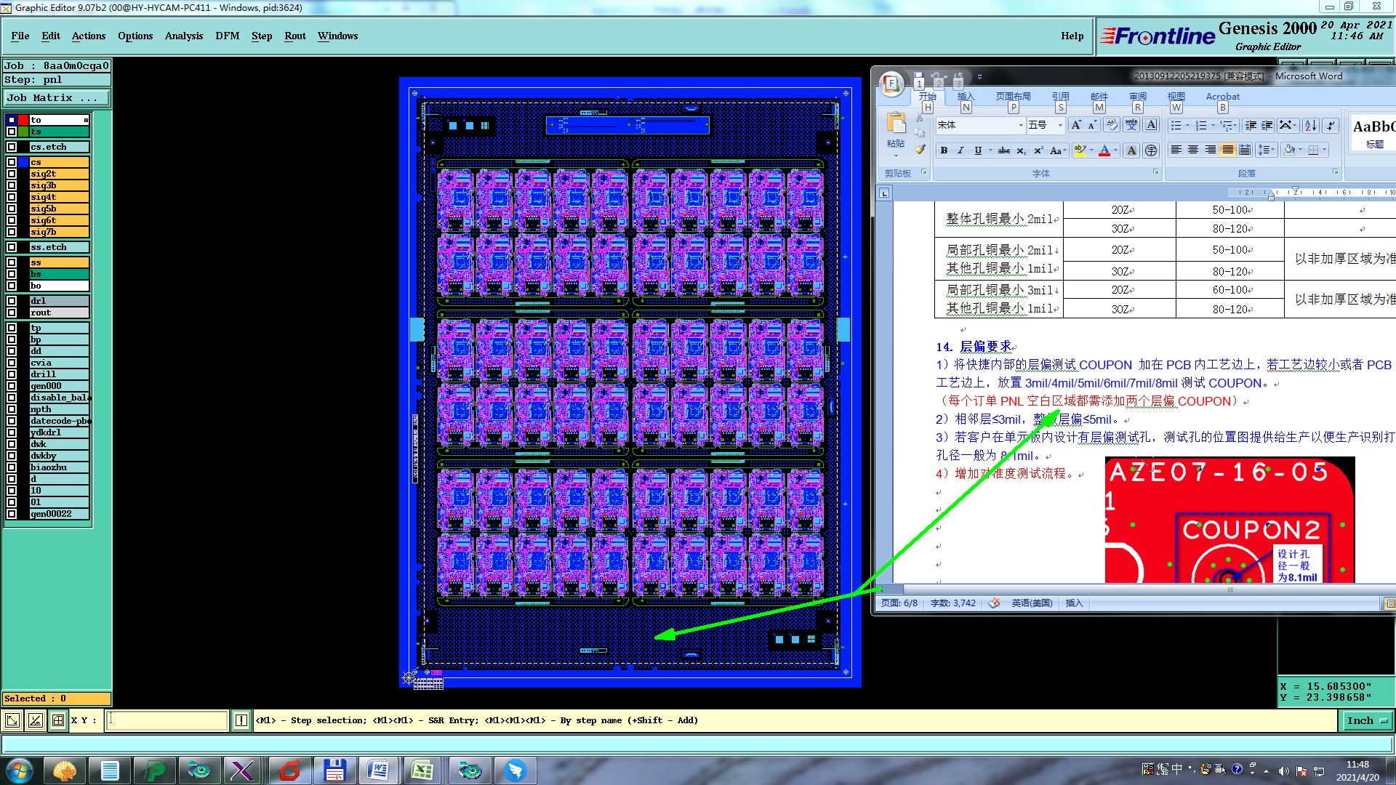Click the sort A-Z icon
1396x785 pixels.
pyautogui.click(x=1310, y=125)
